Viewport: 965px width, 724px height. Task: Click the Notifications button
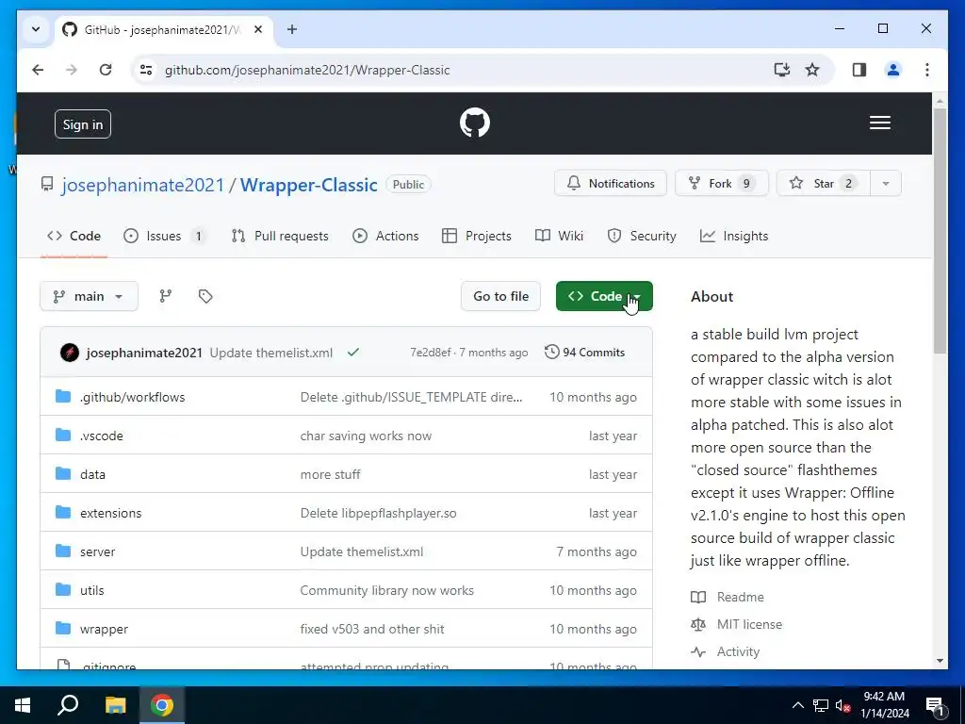tap(611, 184)
